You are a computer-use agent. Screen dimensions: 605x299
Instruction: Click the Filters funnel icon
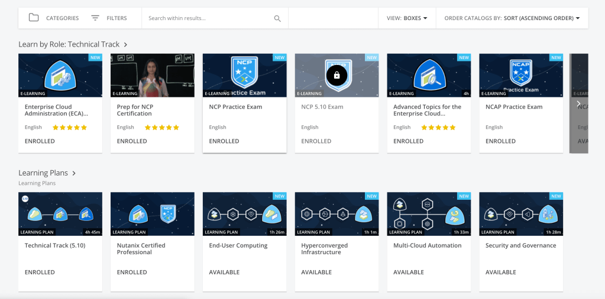coord(95,18)
